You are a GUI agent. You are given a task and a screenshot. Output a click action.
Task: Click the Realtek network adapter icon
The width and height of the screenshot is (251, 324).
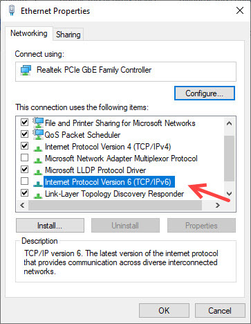click(x=26, y=70)
